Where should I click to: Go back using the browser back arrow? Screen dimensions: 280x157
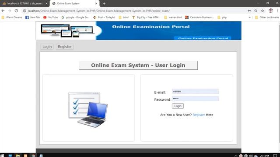coord(3,11)
